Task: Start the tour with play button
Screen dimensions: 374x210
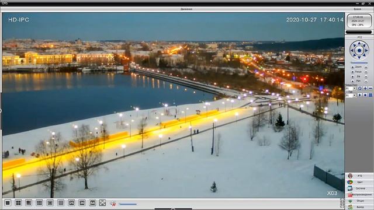Action: [360, 95]
